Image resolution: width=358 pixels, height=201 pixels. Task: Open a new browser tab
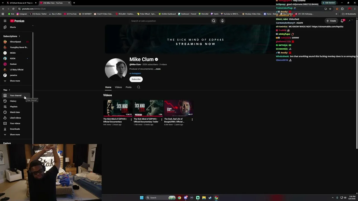[x=74, y=3]
